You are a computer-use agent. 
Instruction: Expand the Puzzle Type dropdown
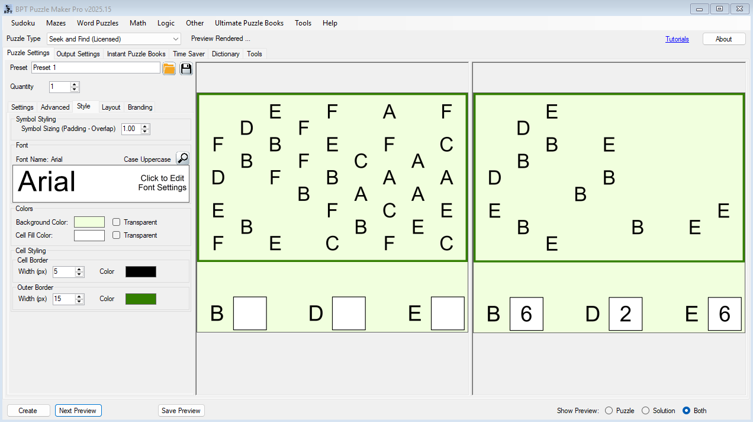[x=176, y=39]
